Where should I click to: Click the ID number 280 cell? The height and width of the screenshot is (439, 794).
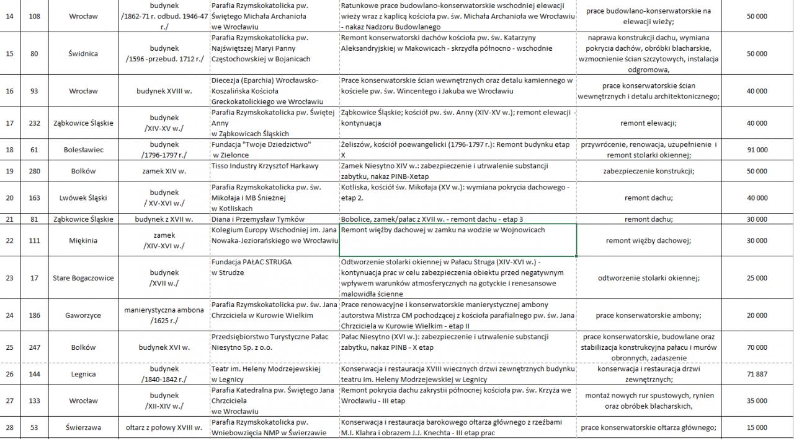[x=34, y=171]
